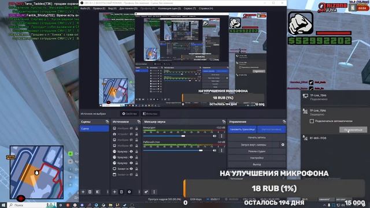The height and width of the screenshot is (208, 370).
Task: Open File Explorer from taskbar
Action: pyautogui.click(x=110, y=205)
